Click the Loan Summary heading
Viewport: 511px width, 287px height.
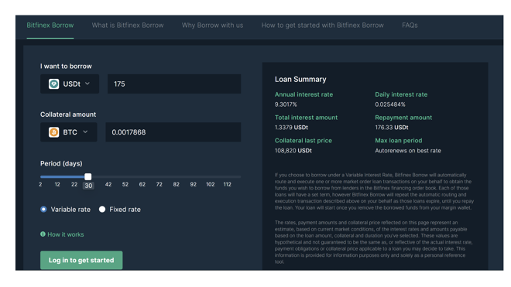[x=300, y=79]
